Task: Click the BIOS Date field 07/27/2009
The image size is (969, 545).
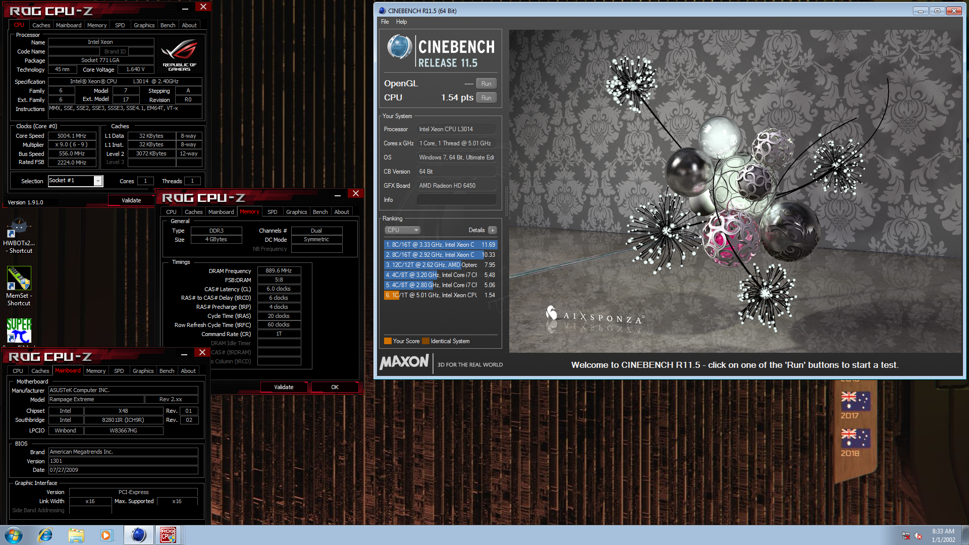Action: pyautogui.click(x=123, y=470)
